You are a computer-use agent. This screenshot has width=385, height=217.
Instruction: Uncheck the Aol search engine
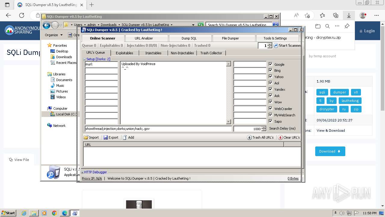(270, 83)
